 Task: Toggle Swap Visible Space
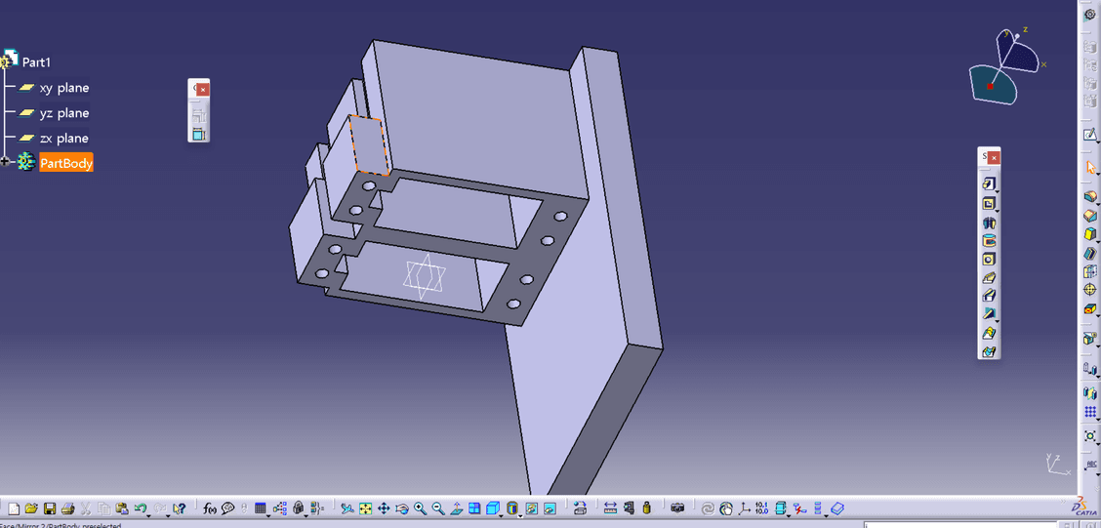550,508
